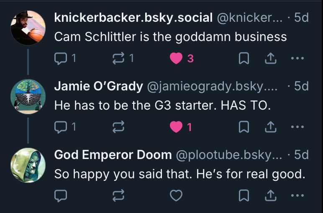
Task: Repost knickerbacker's Cam Schlittler post
Action: [x=118, y=59]
